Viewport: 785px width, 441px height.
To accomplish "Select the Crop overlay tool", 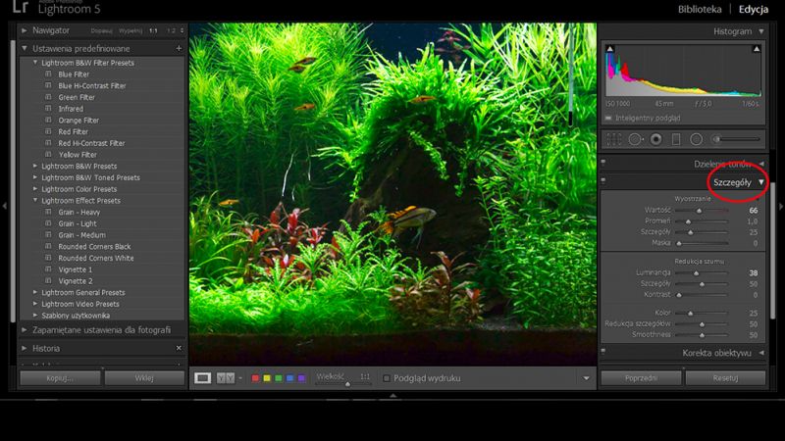I will 614,139.
